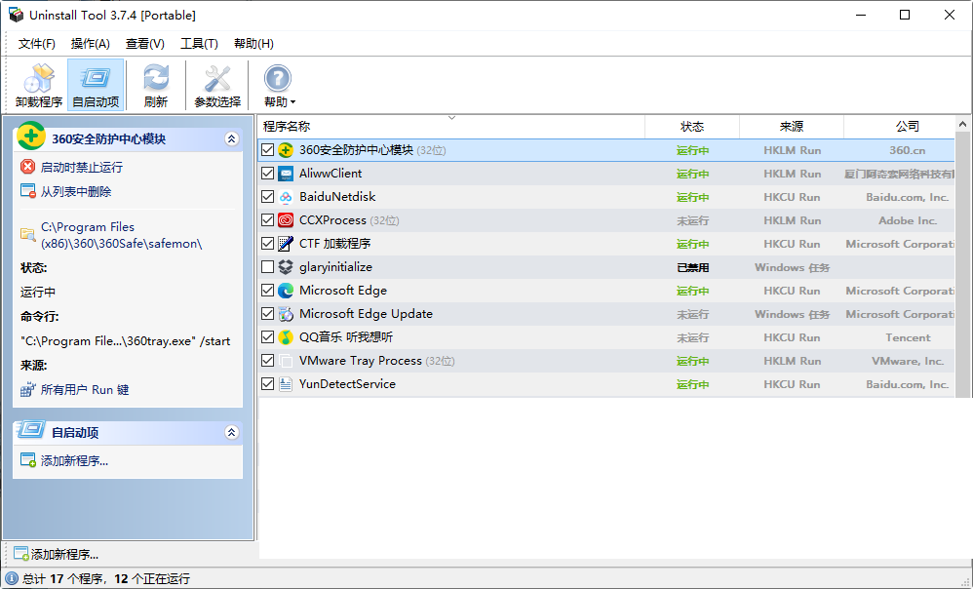The width and height of the screenshot is (973, 589).
Task: Select the YunDetectService row name
Action: pyautogui.click(x=347, y=384)
